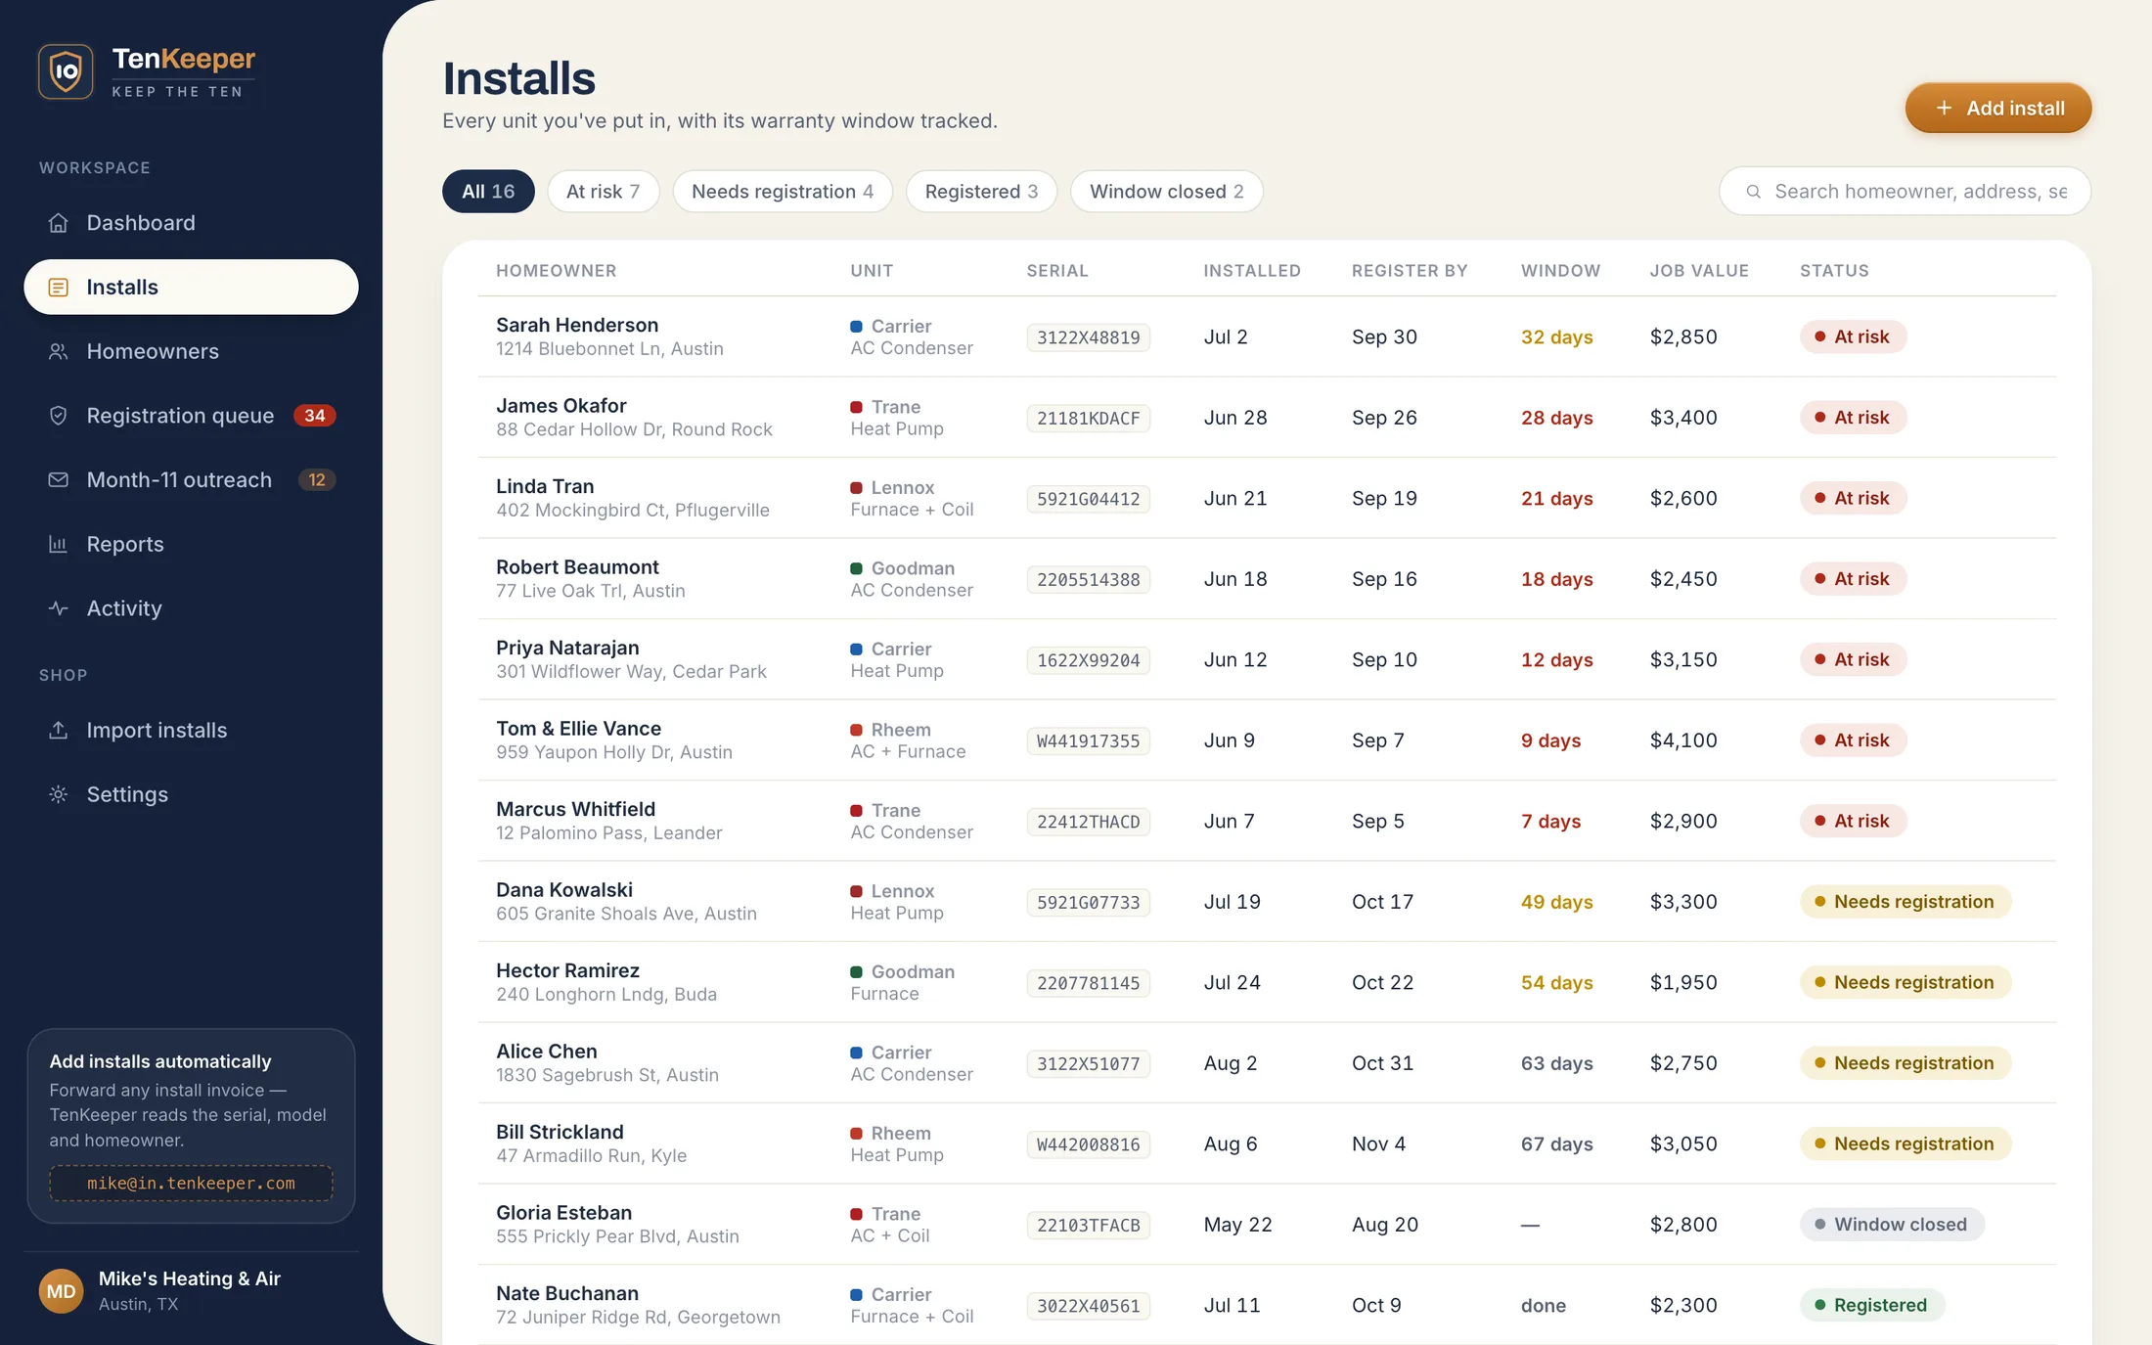This screenshot has width=2152, height=1345.
Task: Open Alice Chen's install record
Action: [x=1267, y=1063]
